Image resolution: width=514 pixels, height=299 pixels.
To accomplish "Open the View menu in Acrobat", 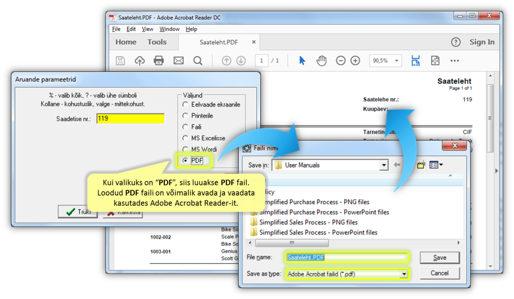I will click(x=147, y=29).
